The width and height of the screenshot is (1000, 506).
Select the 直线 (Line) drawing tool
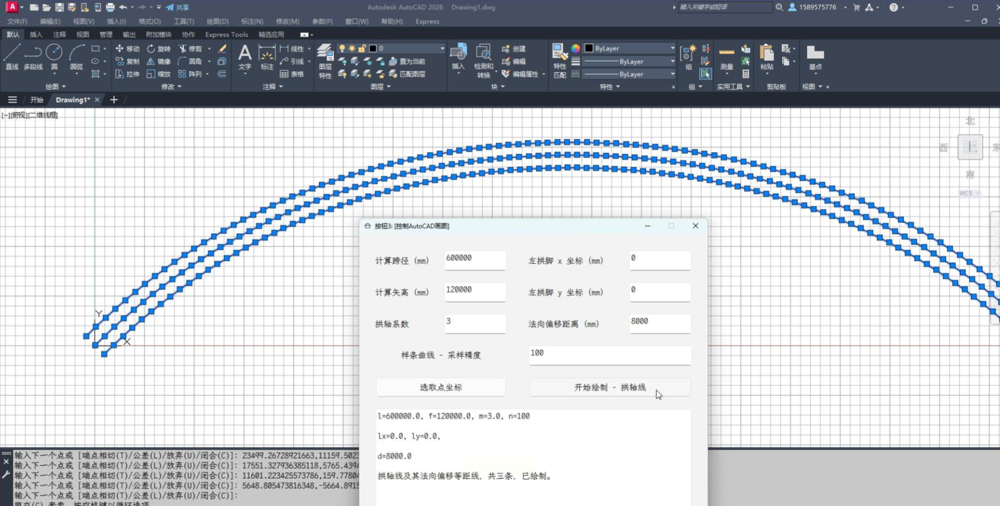tap(12, 57)
